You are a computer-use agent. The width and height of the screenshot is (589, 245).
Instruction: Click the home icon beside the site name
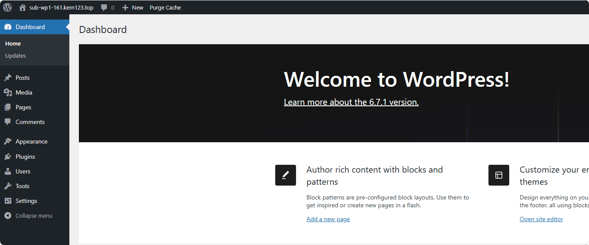[23, 7]
